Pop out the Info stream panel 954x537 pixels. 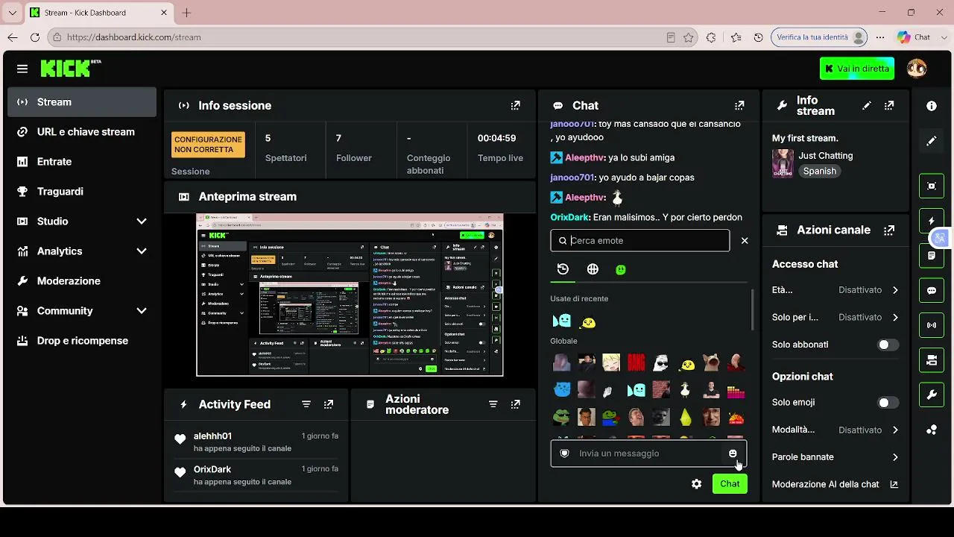tap(889, 106)
